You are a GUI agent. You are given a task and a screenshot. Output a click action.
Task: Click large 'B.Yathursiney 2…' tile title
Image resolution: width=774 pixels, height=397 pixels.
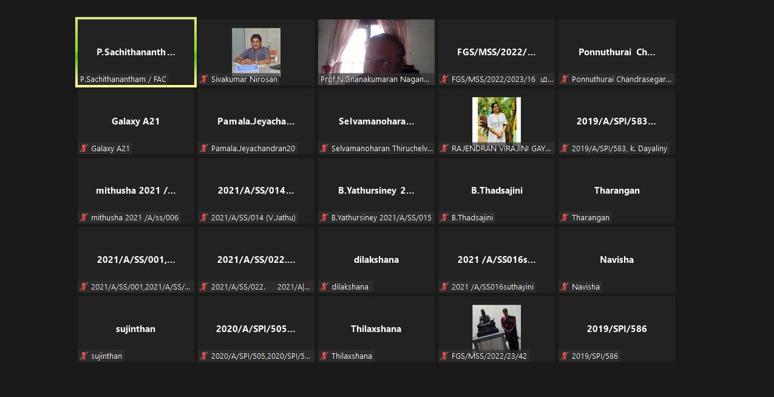click(376, 191)
